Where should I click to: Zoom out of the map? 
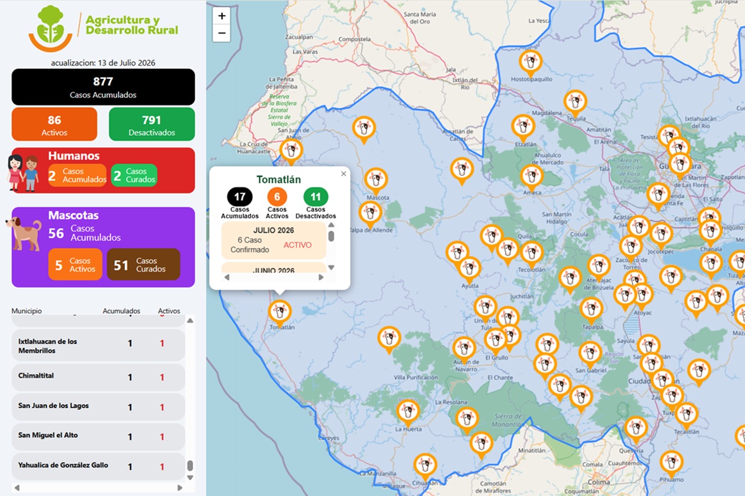[222, 33]
